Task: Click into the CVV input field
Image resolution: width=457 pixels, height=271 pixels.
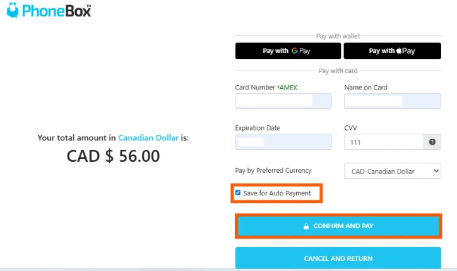Action: coord(384,142)
